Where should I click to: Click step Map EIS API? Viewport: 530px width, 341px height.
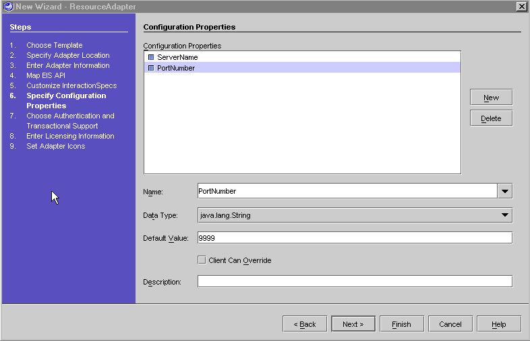click(x=46, y=75)
